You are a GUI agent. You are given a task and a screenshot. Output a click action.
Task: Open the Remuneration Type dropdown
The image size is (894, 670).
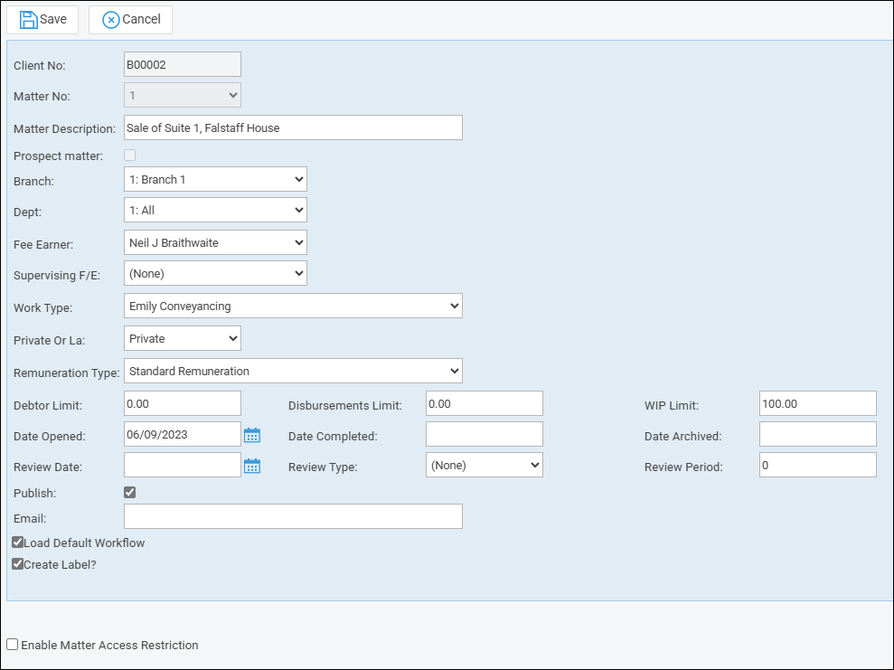[x=293, y=371]
